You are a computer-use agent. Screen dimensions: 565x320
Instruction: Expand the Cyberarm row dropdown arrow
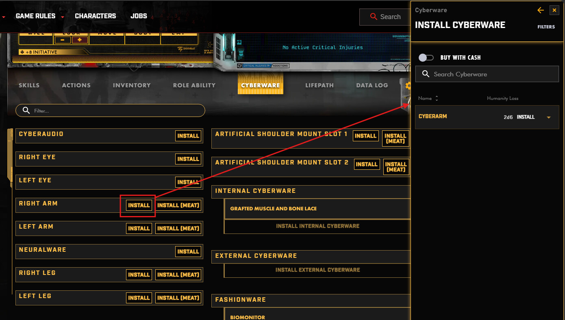pos(549,117)
